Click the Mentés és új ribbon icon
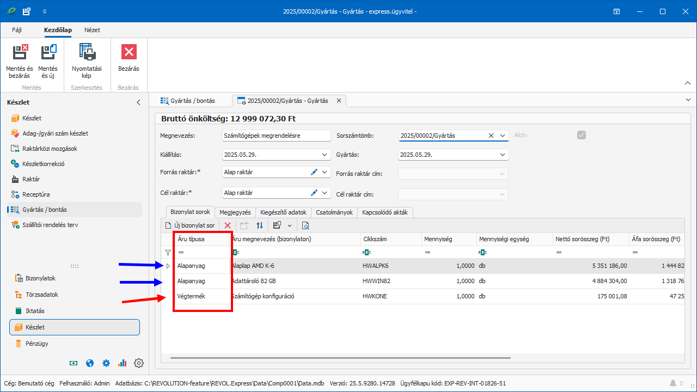This screenshot has width=697, height=392. coord(48,52)
